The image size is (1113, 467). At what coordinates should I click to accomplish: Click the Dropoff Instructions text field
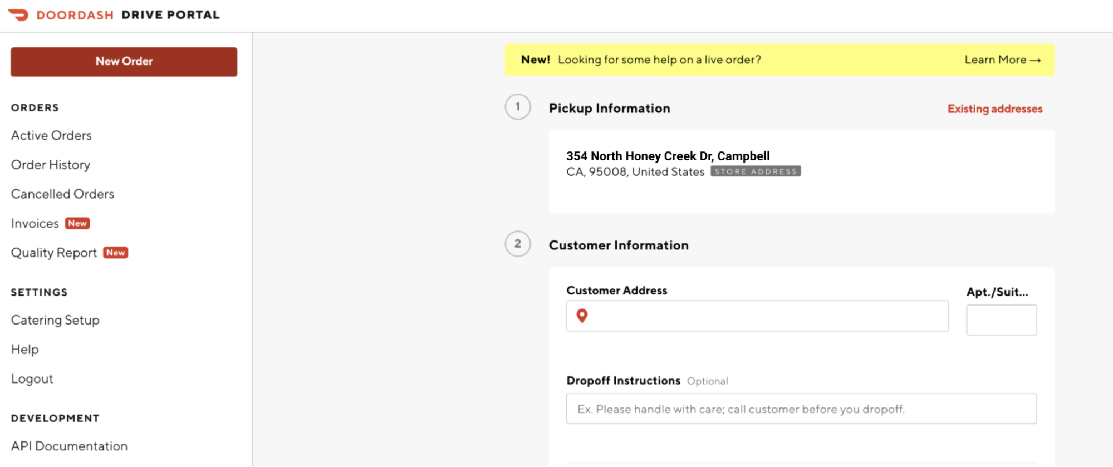pyautogui.click(x=801, y=409)
